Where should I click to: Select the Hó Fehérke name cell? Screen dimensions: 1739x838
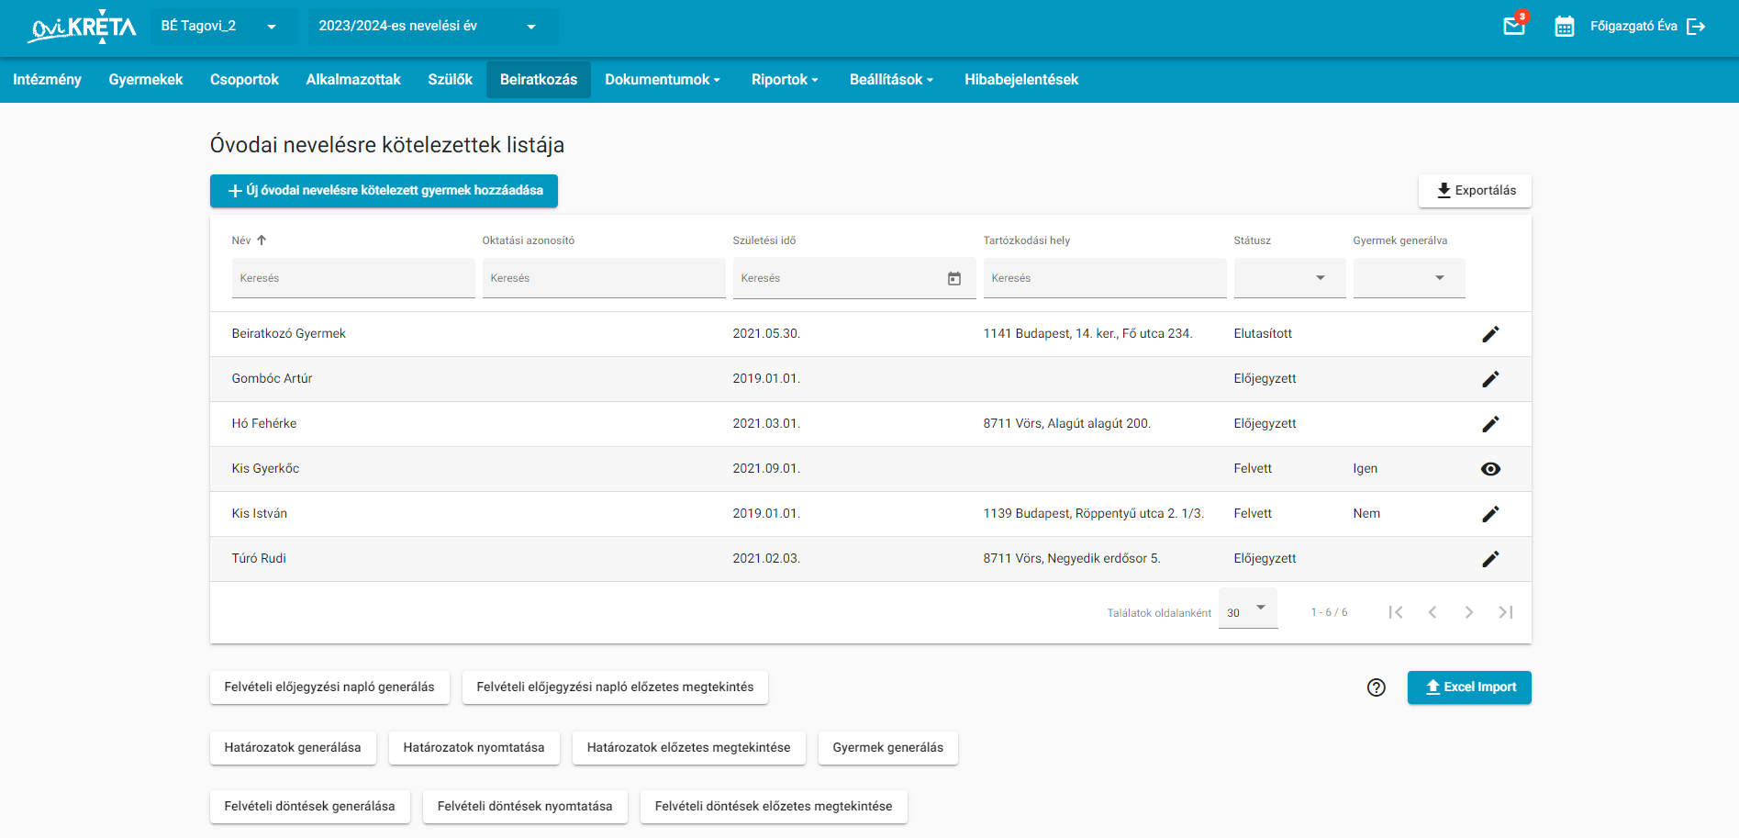264,424
